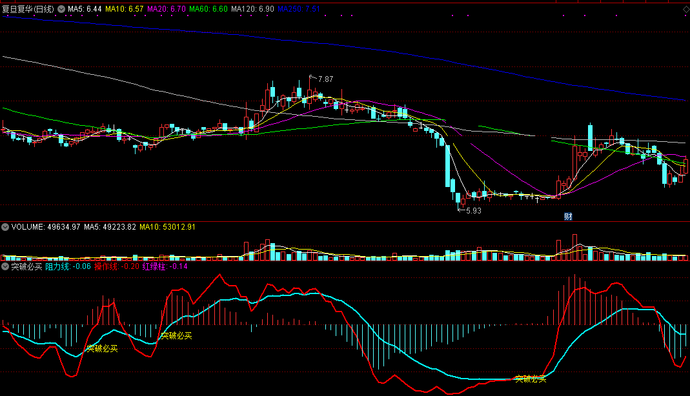Click the second 突破必买 signal near indicator rise
Screen dimensions: 690x396
click(x=176, y=336)
